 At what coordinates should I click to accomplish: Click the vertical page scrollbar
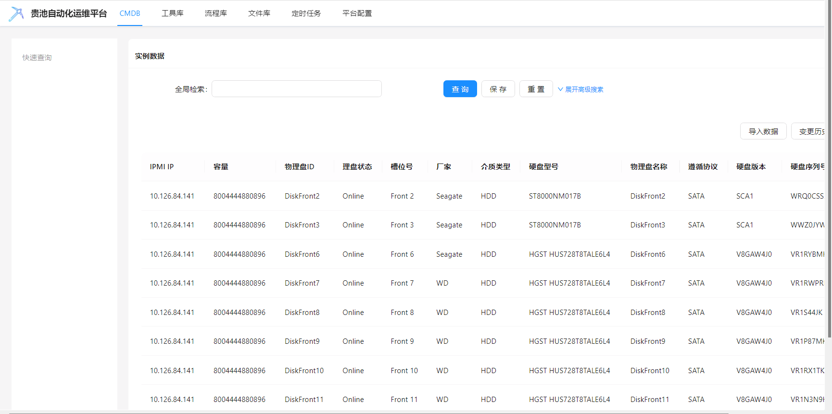(829, 168)
